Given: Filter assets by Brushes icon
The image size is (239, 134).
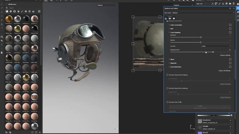Looking at the screenshot, I should 22,12.
